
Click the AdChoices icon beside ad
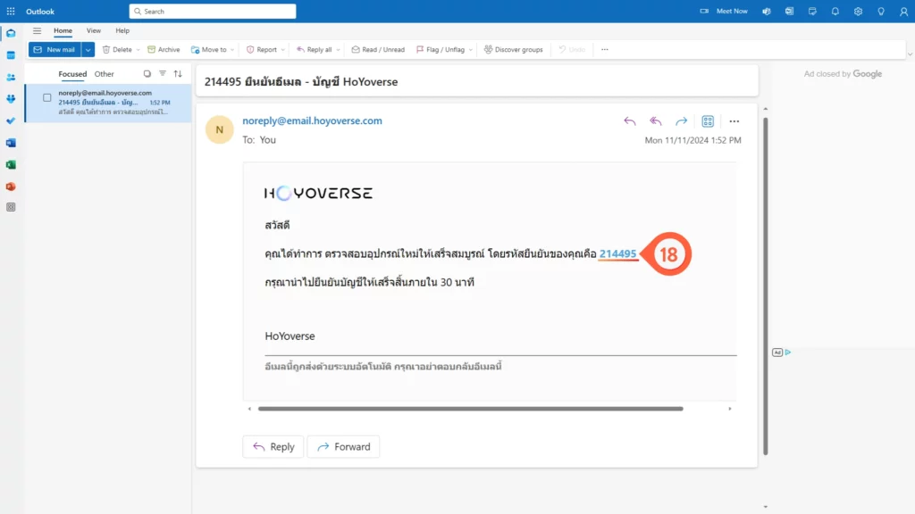point(788,352)
